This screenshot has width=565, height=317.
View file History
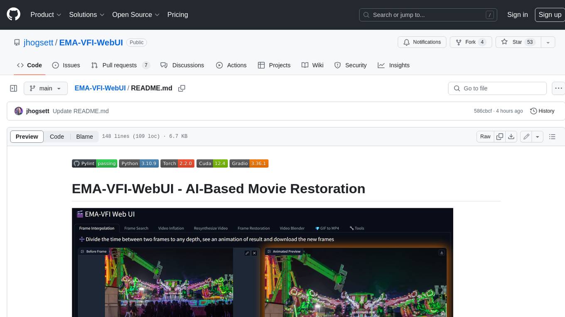[543, 111]
